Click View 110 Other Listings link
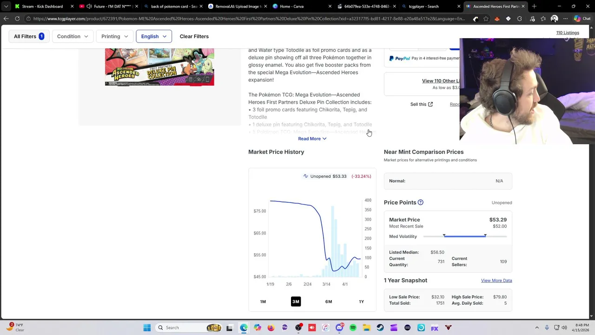 (441, 81)
